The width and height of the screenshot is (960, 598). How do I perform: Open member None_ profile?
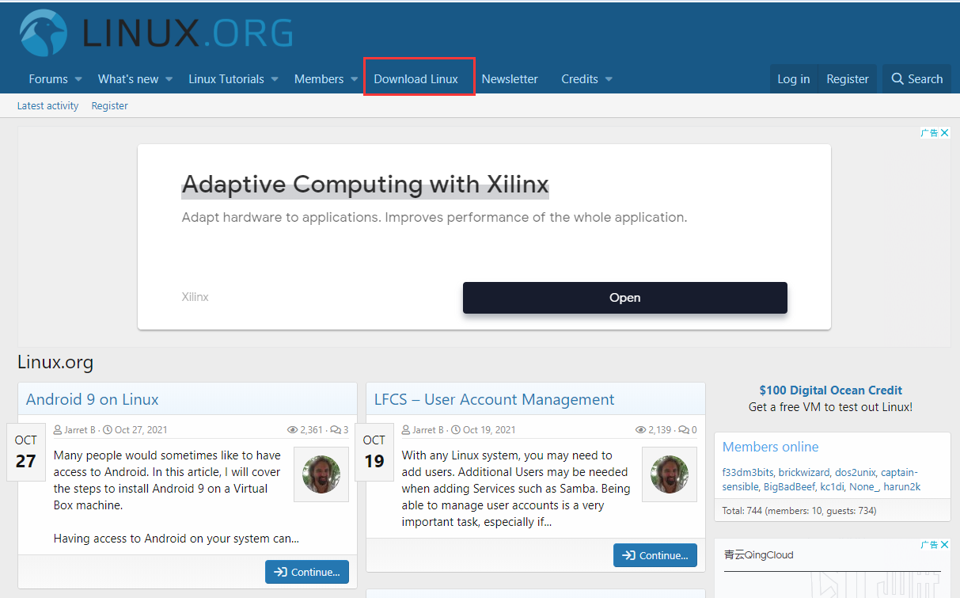tap(863, 486)
